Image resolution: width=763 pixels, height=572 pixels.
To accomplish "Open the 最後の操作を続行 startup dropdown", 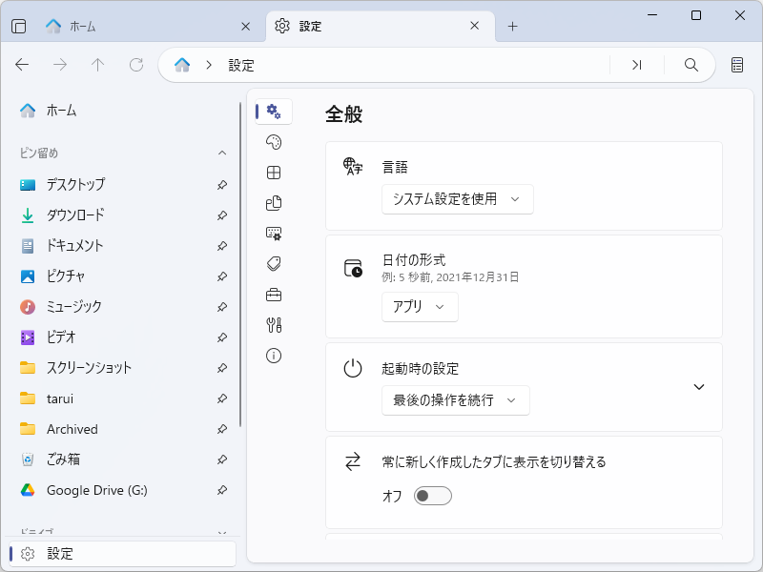I will [456, 399].
